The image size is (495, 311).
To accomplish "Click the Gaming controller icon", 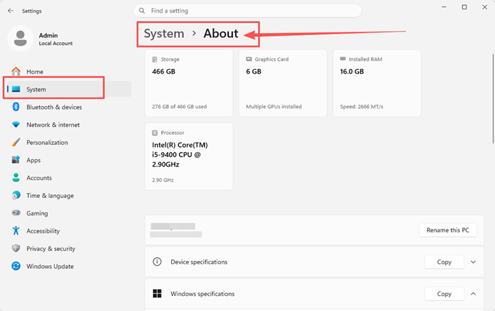I will [16, 213].
